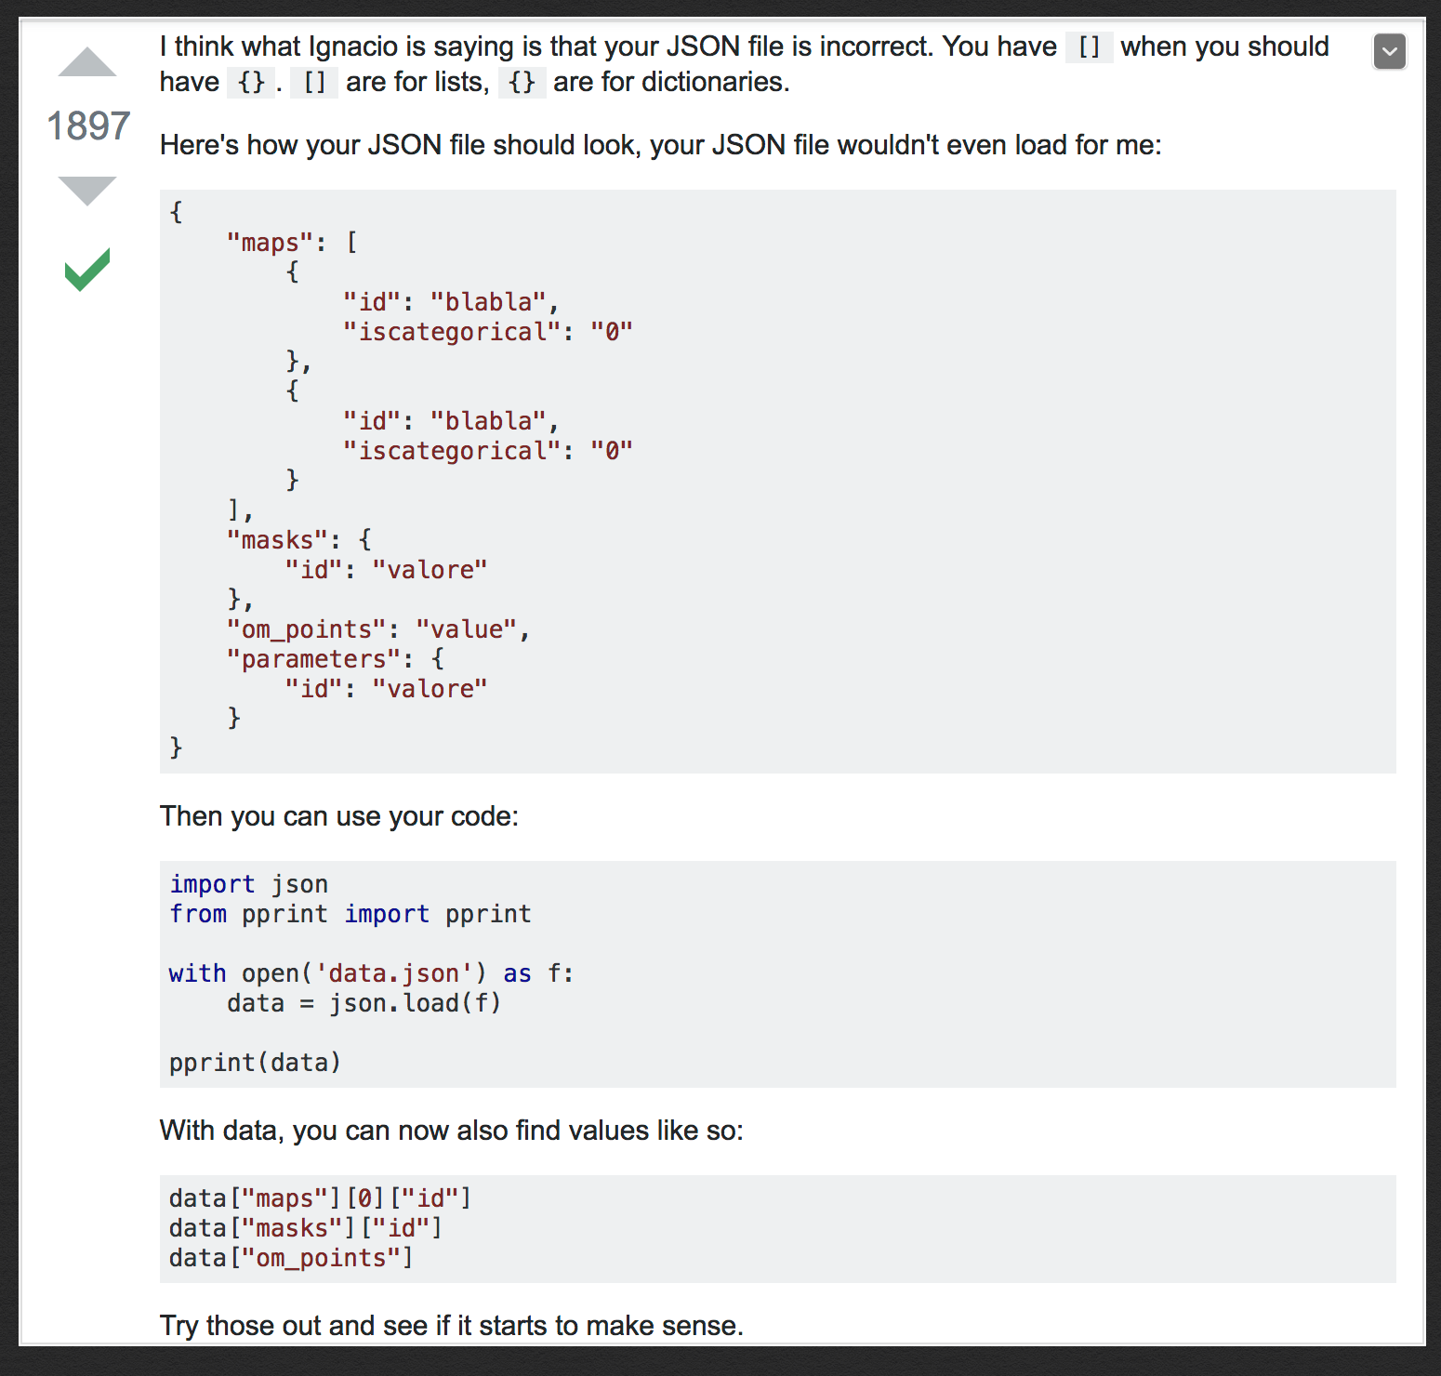Click the vote count showing 1897
Viewport: 1441px width, 1376px height.
coord(88,126)
